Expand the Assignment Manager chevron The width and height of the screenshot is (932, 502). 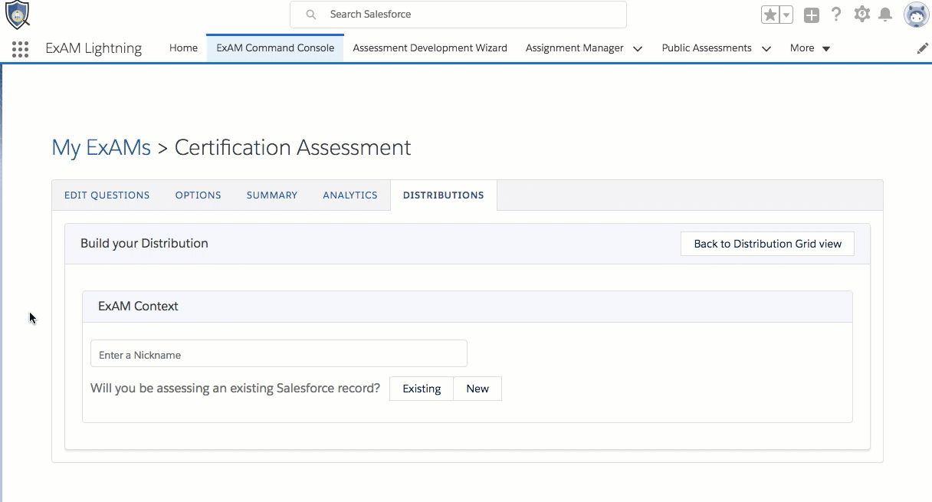[x=638, y=48]
